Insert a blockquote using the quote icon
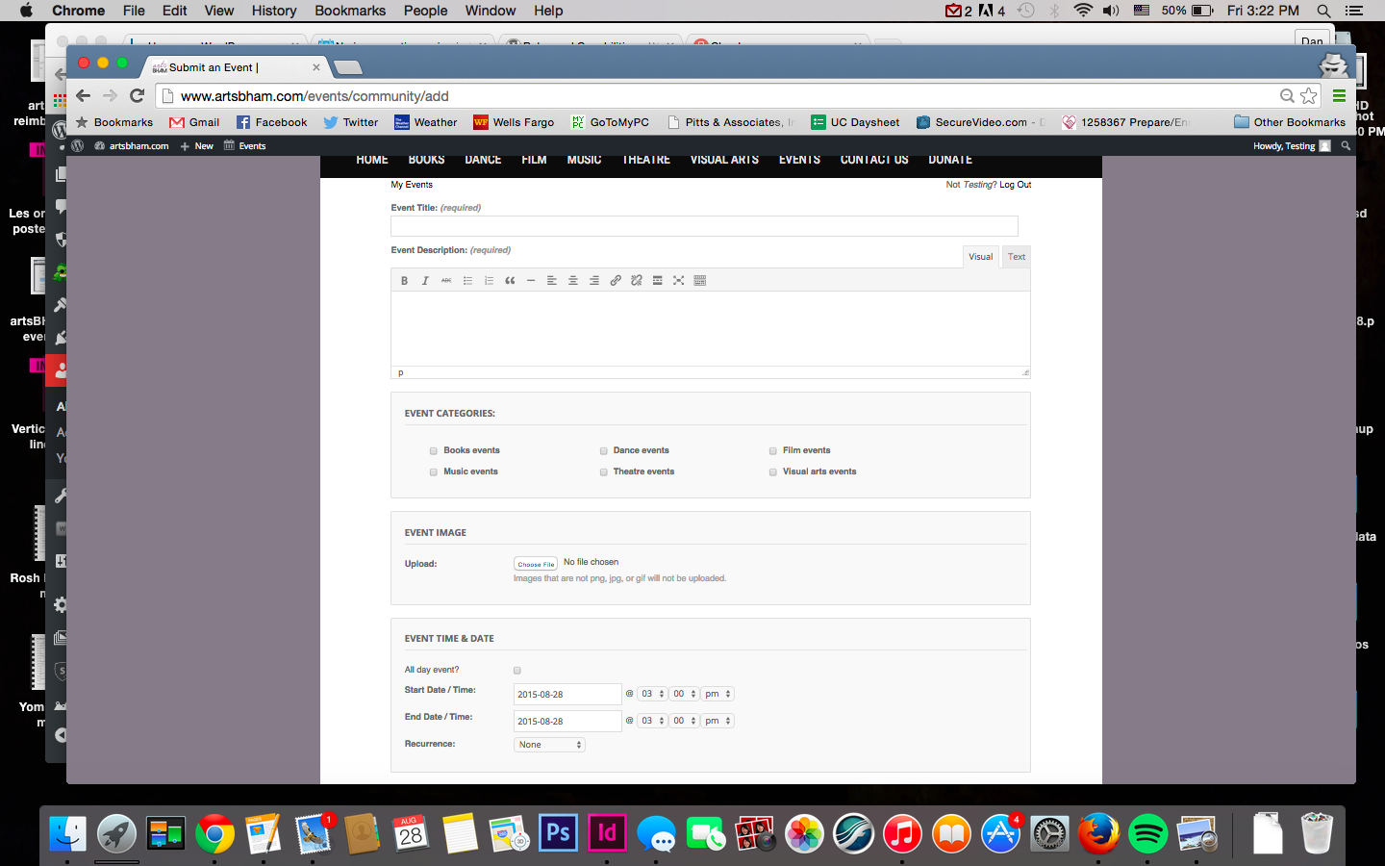The image size is (1385, 866). tap(510, 281)
